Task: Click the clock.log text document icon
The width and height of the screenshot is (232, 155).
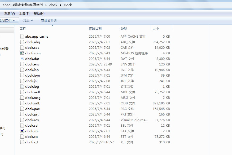Action: click(x=22, y=86)
